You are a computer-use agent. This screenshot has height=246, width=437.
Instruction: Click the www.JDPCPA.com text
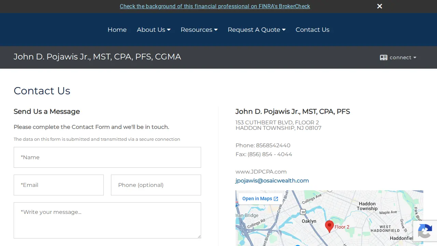point(261,172)
